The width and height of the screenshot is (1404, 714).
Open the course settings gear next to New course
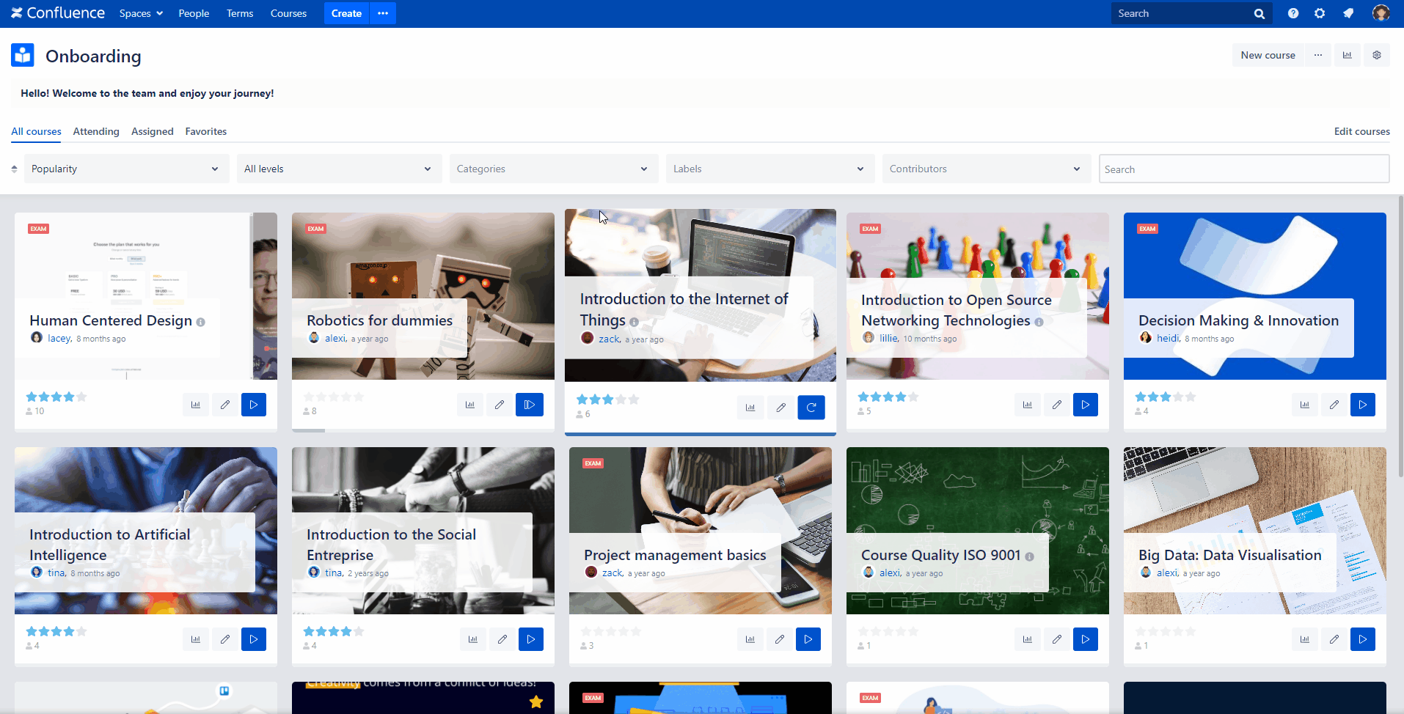pyautogui.click(x=1376, y=55)
